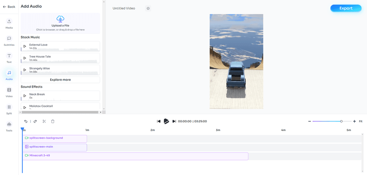Click the scissors cut tool
Viewport: 367px width, 175px height.
[x=44, y=121]
